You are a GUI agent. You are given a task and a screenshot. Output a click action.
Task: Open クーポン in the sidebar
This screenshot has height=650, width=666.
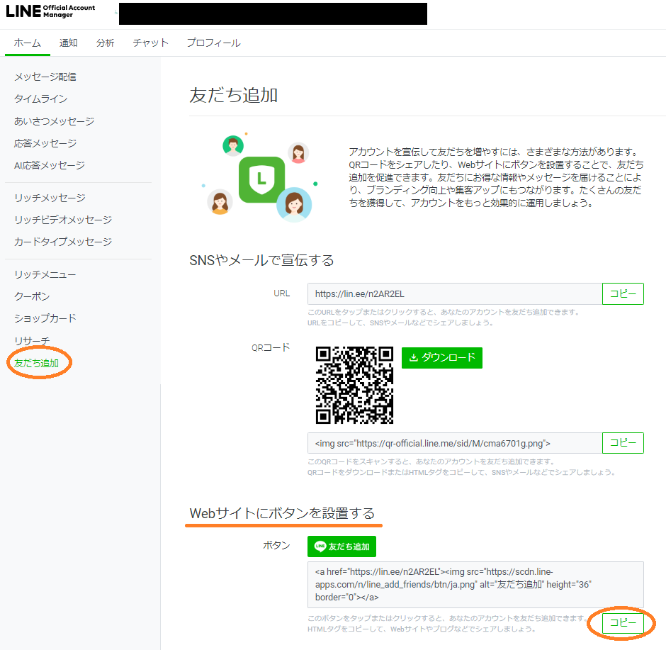tap(32, 296)
